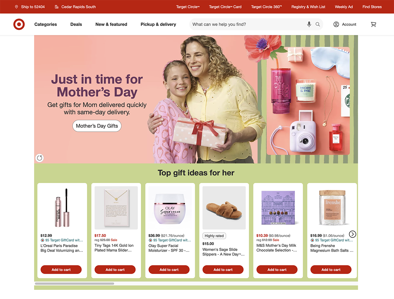Click the circular replay icon on banner
Viewport: 394px width, 299px height.
pyautogui.click(x=39, y=158)
